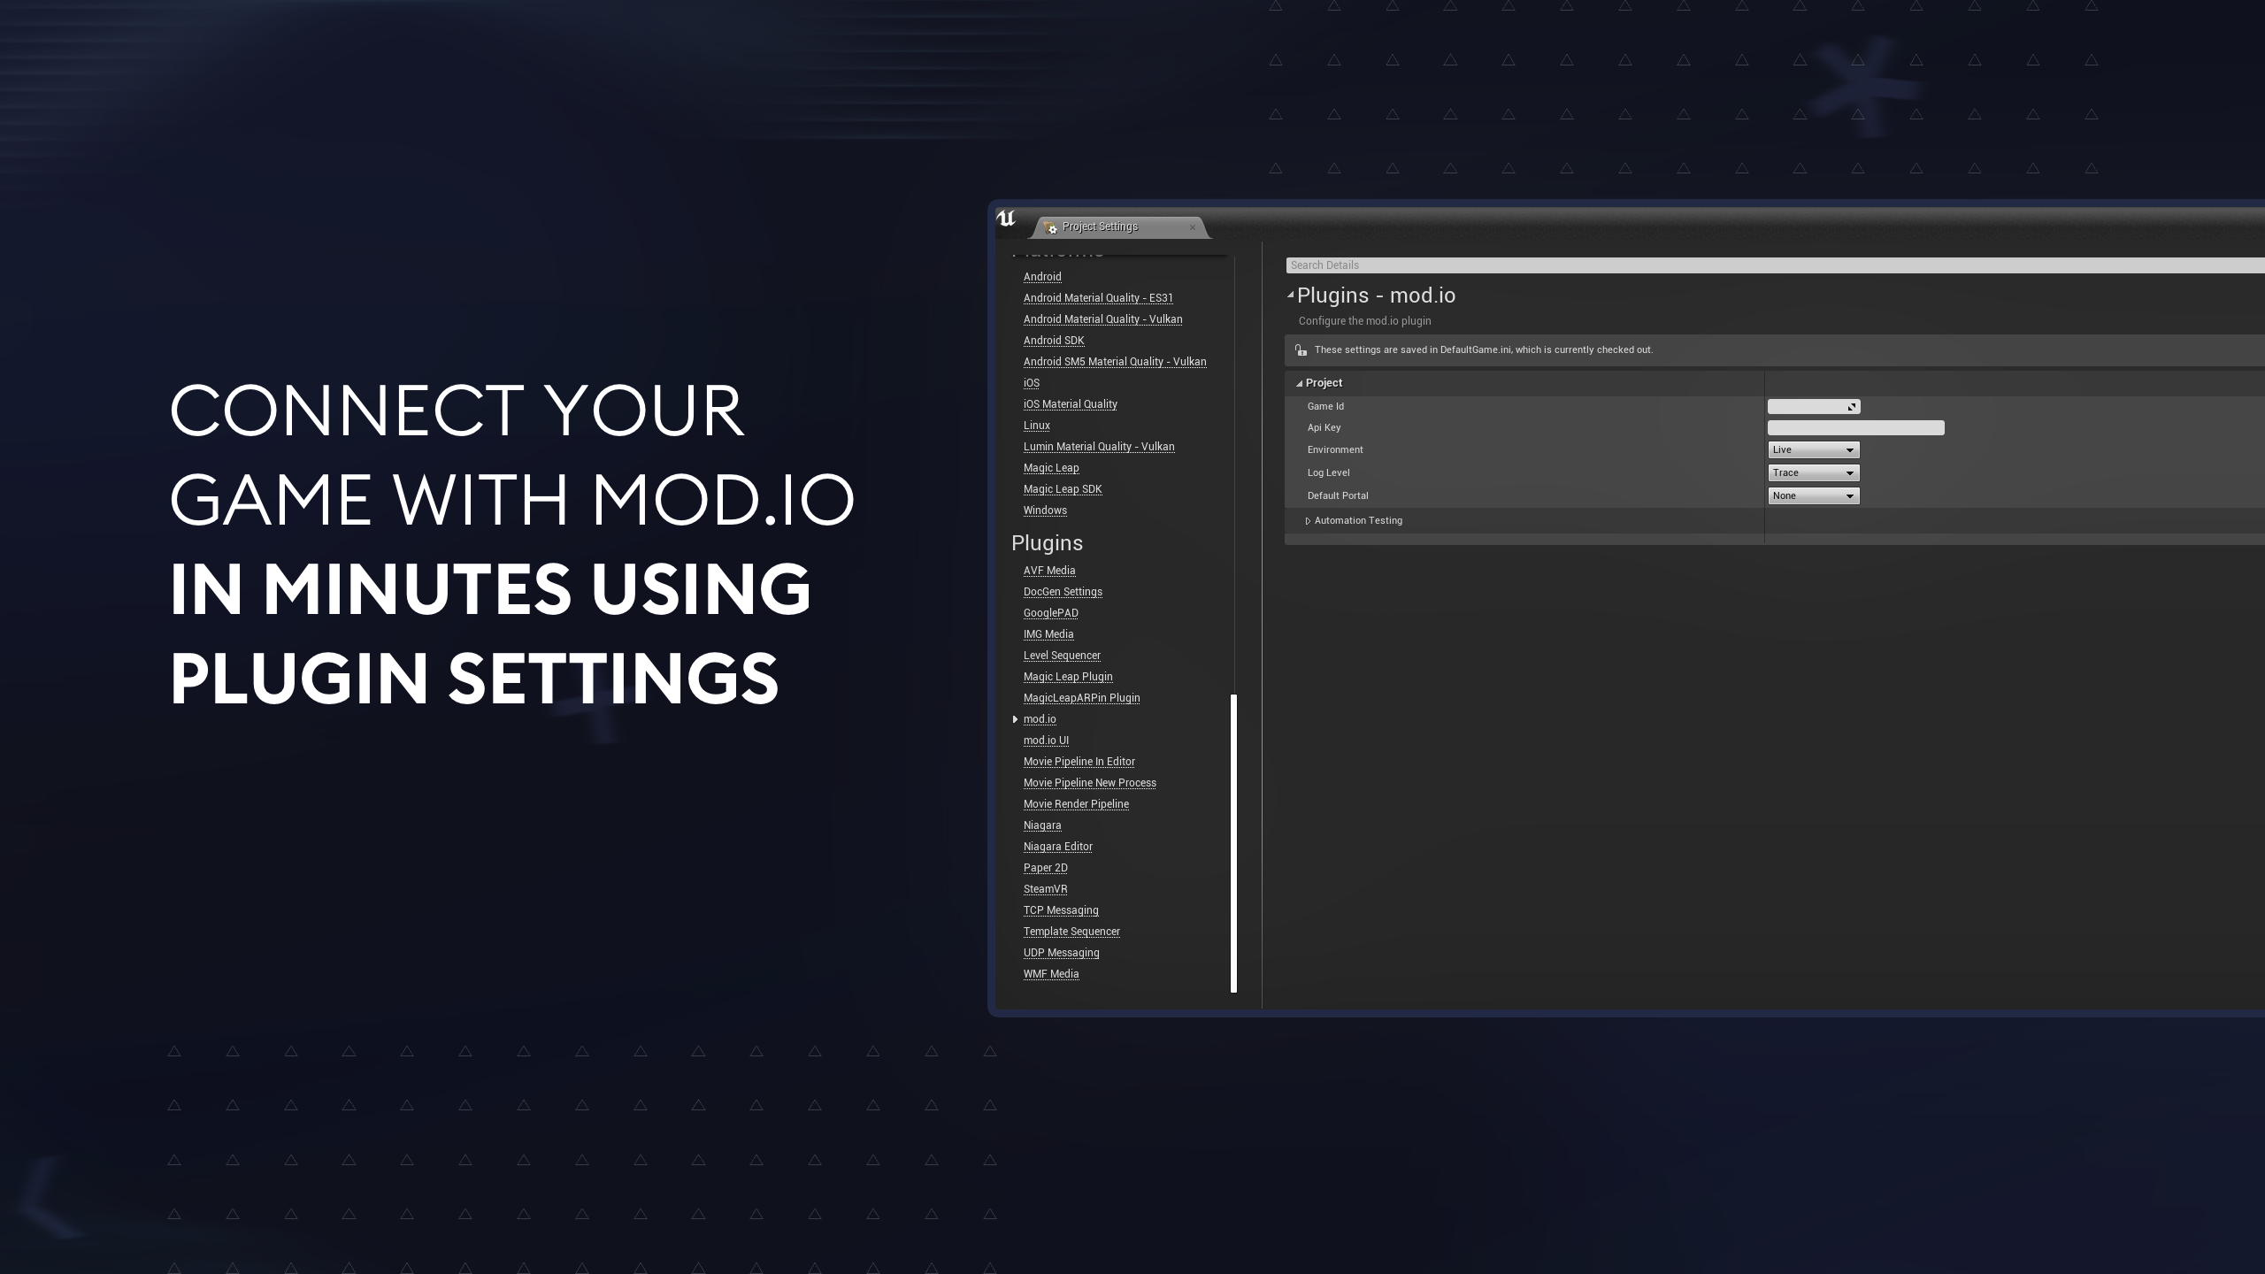Open Android Material Quality - Vulkan

click(x=1102, y=319)
